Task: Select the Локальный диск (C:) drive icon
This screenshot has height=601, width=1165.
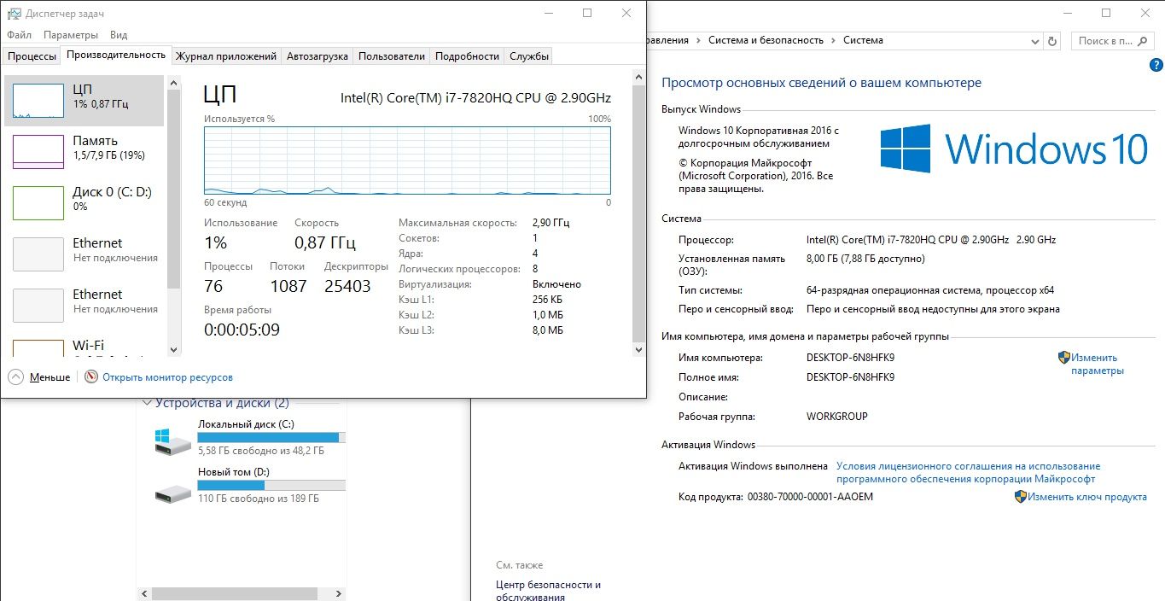Action: pos(173,441)
